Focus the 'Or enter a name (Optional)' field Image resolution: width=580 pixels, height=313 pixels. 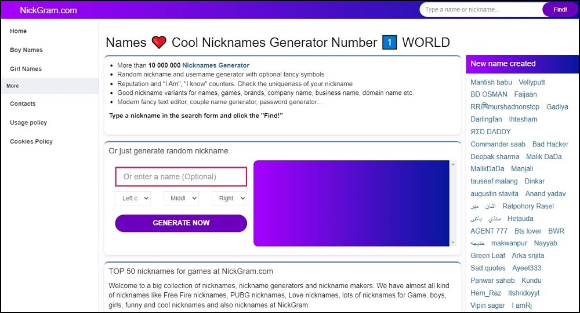tap(181, 177)
